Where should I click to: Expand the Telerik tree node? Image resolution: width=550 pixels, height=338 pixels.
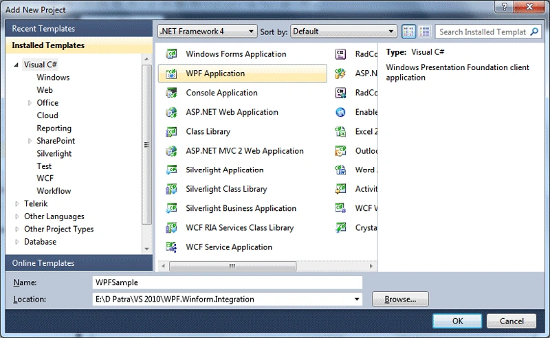tap(16, 204)
